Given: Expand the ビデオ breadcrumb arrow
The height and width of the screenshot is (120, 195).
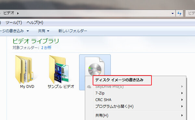Looking at the screenshot, I should (x=18, y=13).
